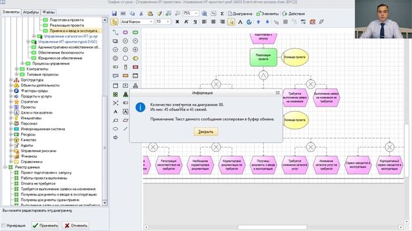Pick the plus-circle operator in palette
The width and height of the screenshot is (412, 231).
pos(135,49)
